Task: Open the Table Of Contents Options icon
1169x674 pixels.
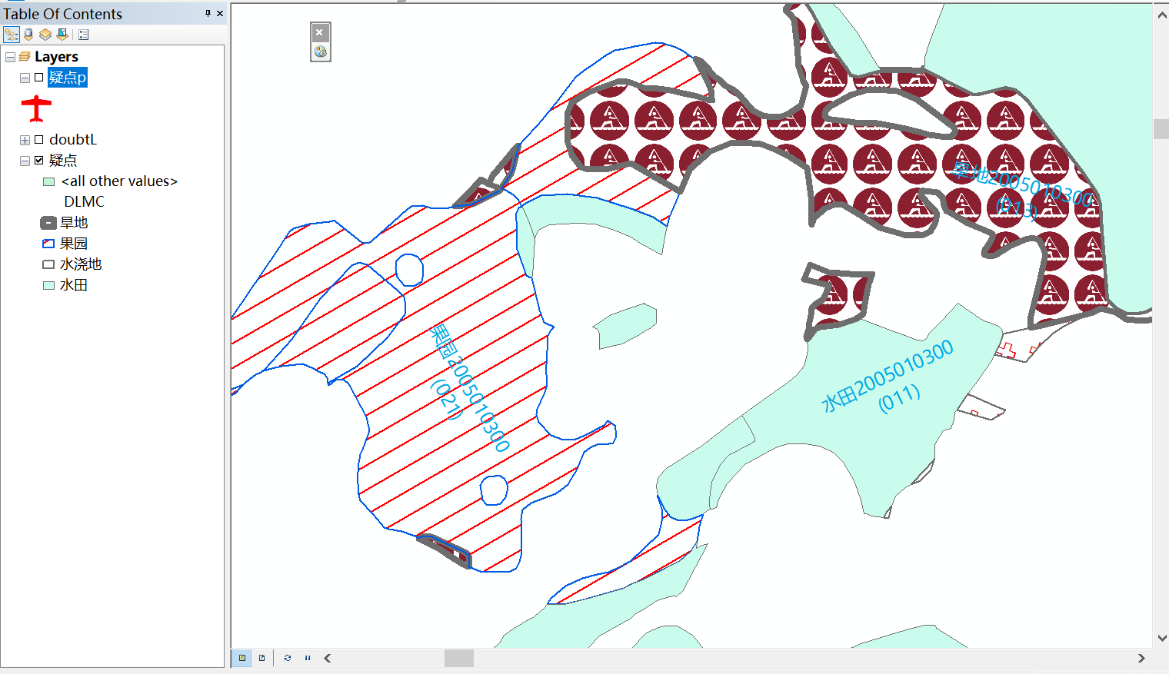Action: pos(82,34)
